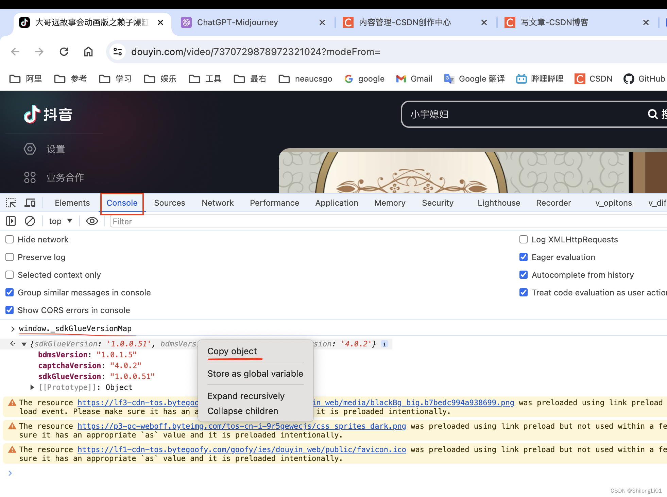Screen dimensions: 667x497
Task: Enable the Hide network checkbox
Action: 10,240
